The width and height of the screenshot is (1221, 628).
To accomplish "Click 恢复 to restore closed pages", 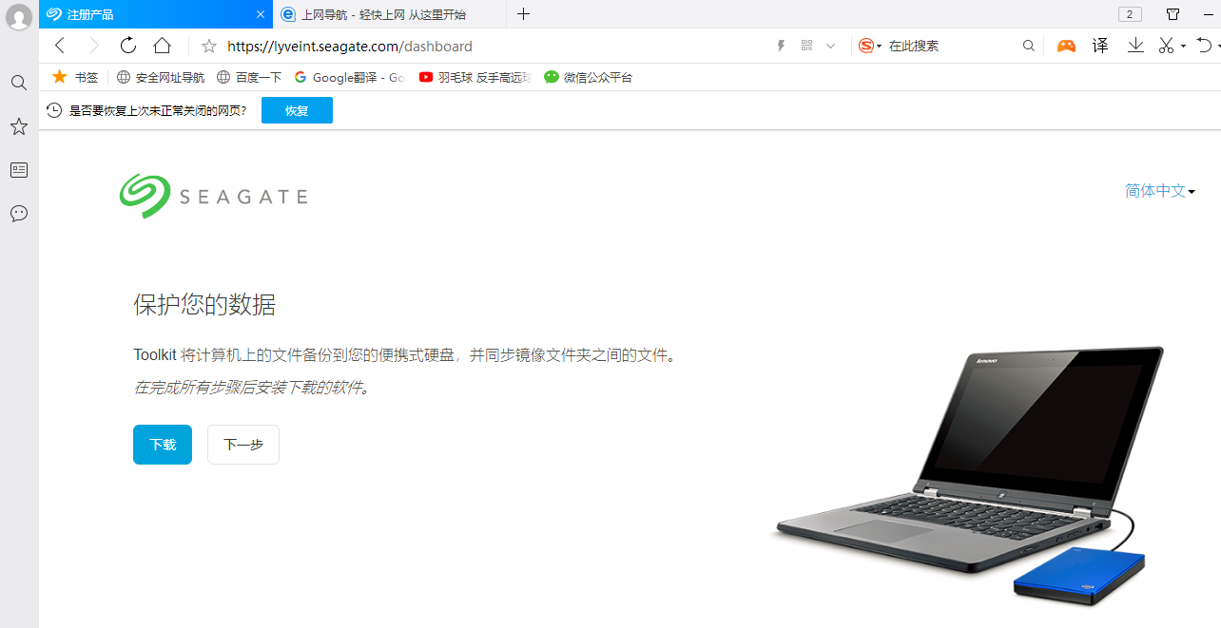I will [x=297, y=110].
